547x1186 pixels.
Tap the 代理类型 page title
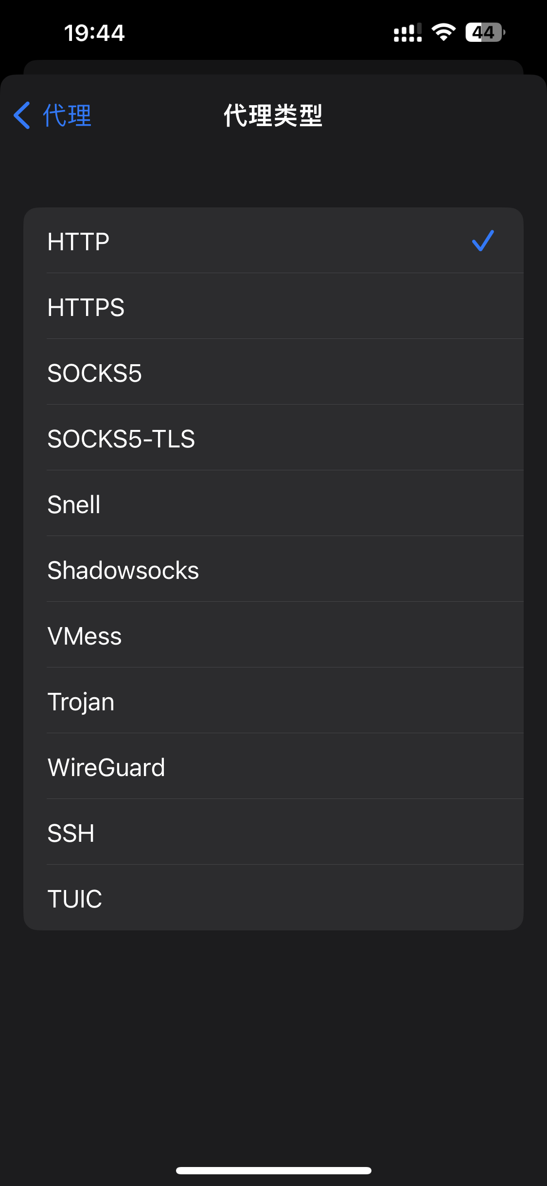tap(273, 115)
